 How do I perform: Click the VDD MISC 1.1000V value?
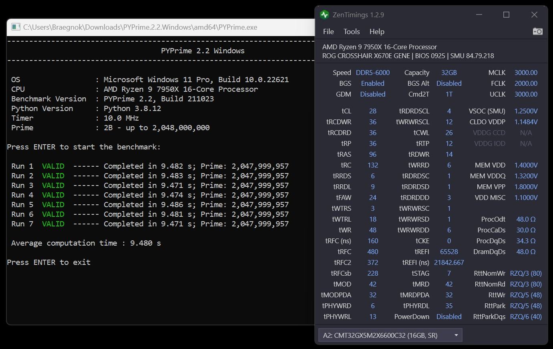click(x=526, y=198)
